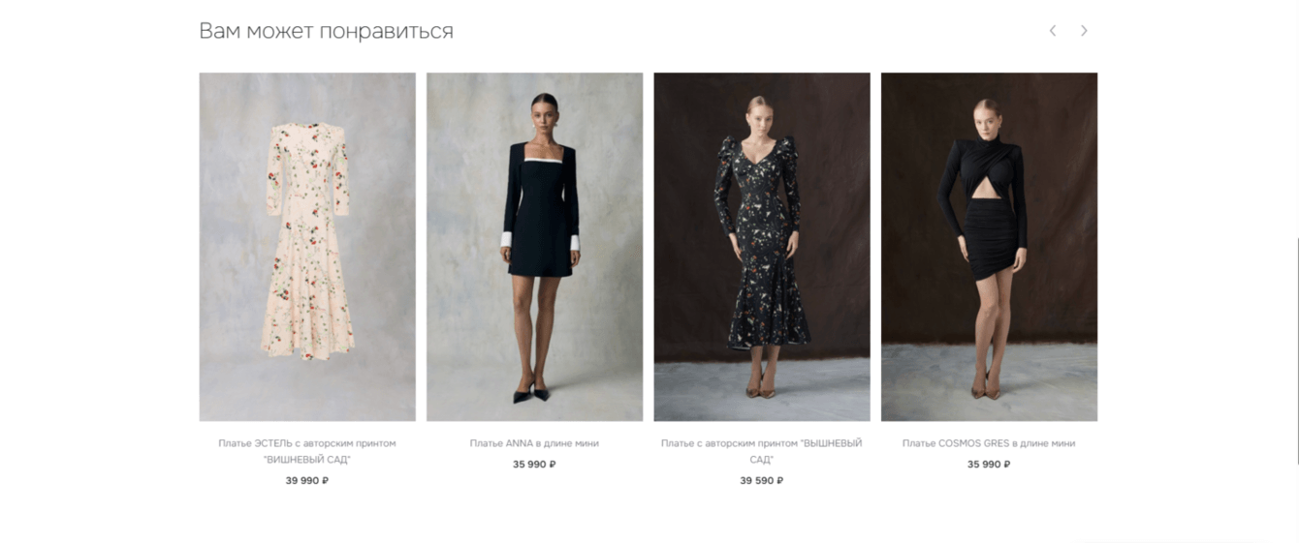The width and height of the screenshot is (1299, 543).
Task: Open the Платье с авторским принтом ВЫШНЕВЫЙ САД link
Action: pos(762,451)
